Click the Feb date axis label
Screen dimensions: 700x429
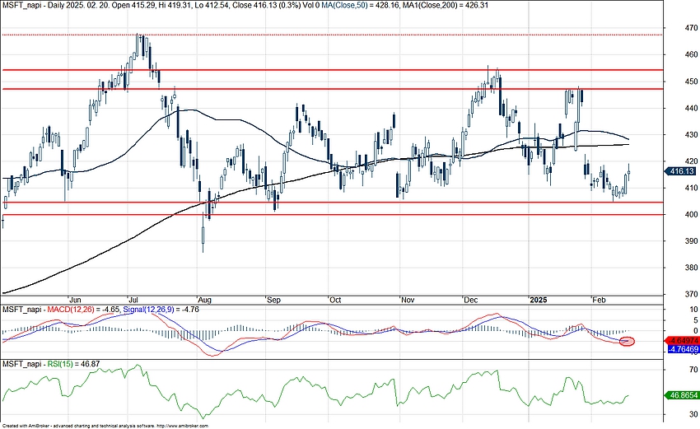(x=599, y=300)
